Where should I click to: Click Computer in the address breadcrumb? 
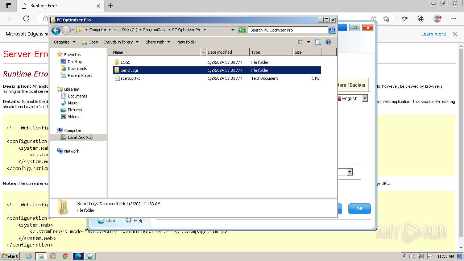click(x=98, y=30)
